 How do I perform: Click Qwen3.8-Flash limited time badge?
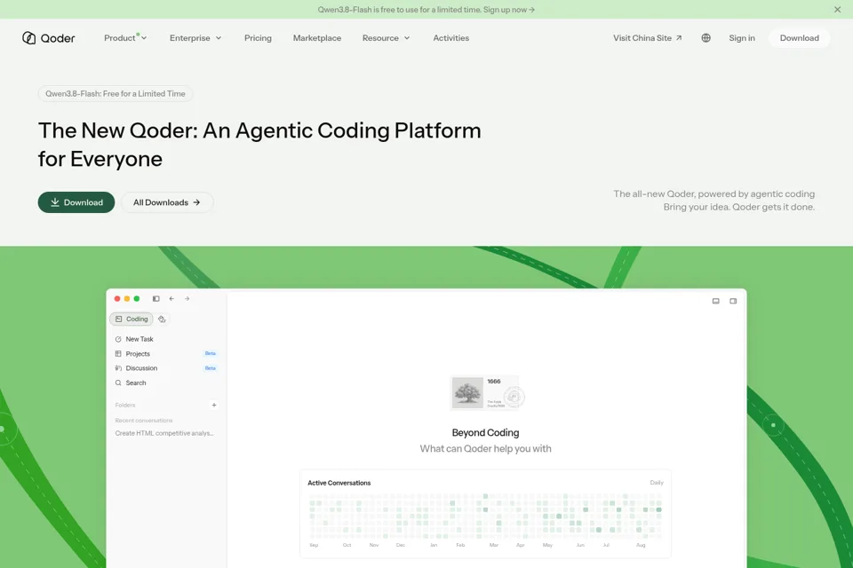pyautogui.click(x=116, y=93)
